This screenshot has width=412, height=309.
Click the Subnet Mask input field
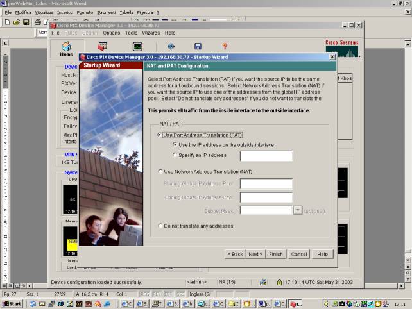(x=266, y=210)
